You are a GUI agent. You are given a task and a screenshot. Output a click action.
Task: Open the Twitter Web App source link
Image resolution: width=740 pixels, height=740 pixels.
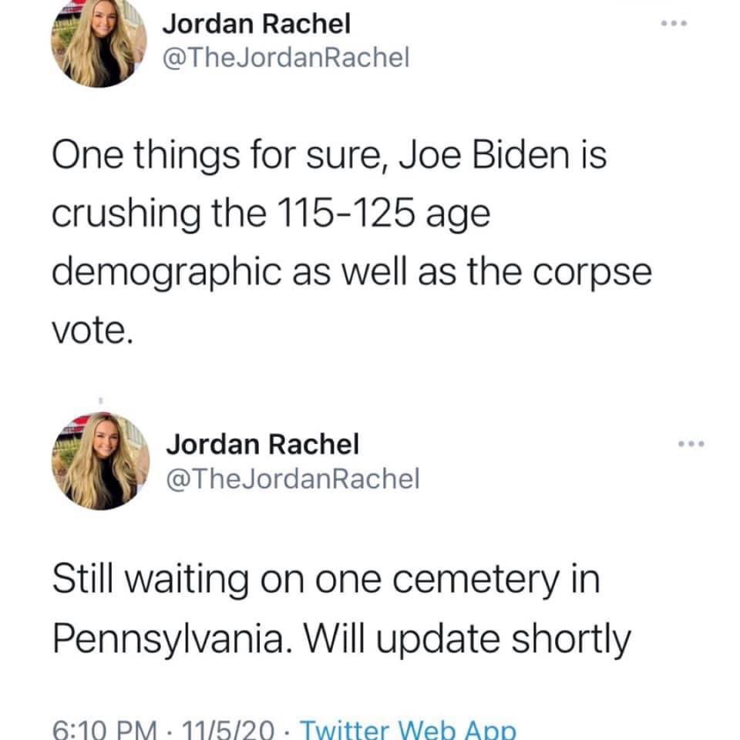pyautogui.click(x=405, y=728)
